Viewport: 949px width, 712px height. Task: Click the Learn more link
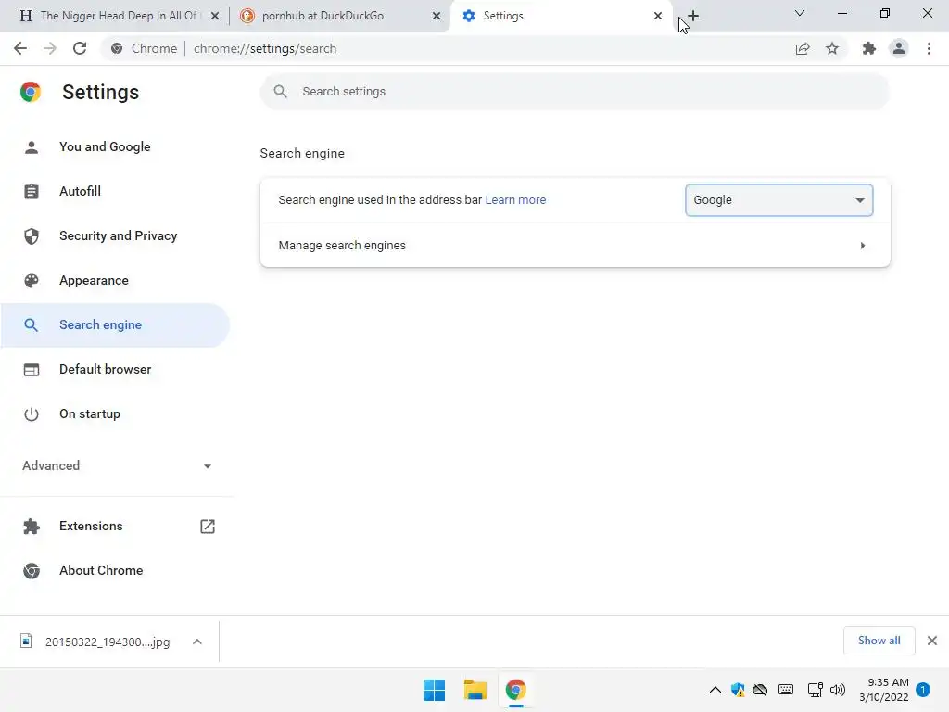click(515, 200)
